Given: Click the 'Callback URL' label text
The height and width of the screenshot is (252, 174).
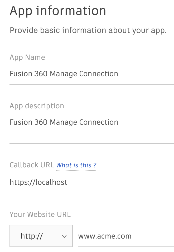Looking at the screenshot, I should tap(32, 165).
